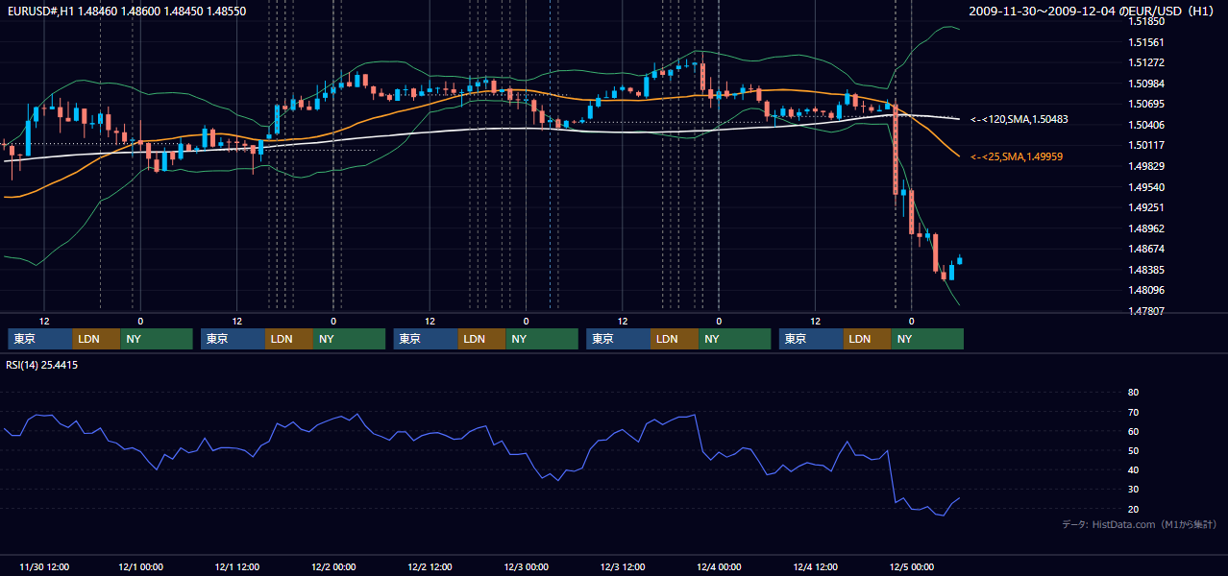The width and height of the screenshot is (1228, 576).
Task: Click price axis label 1.50117
Action: 1147,145
